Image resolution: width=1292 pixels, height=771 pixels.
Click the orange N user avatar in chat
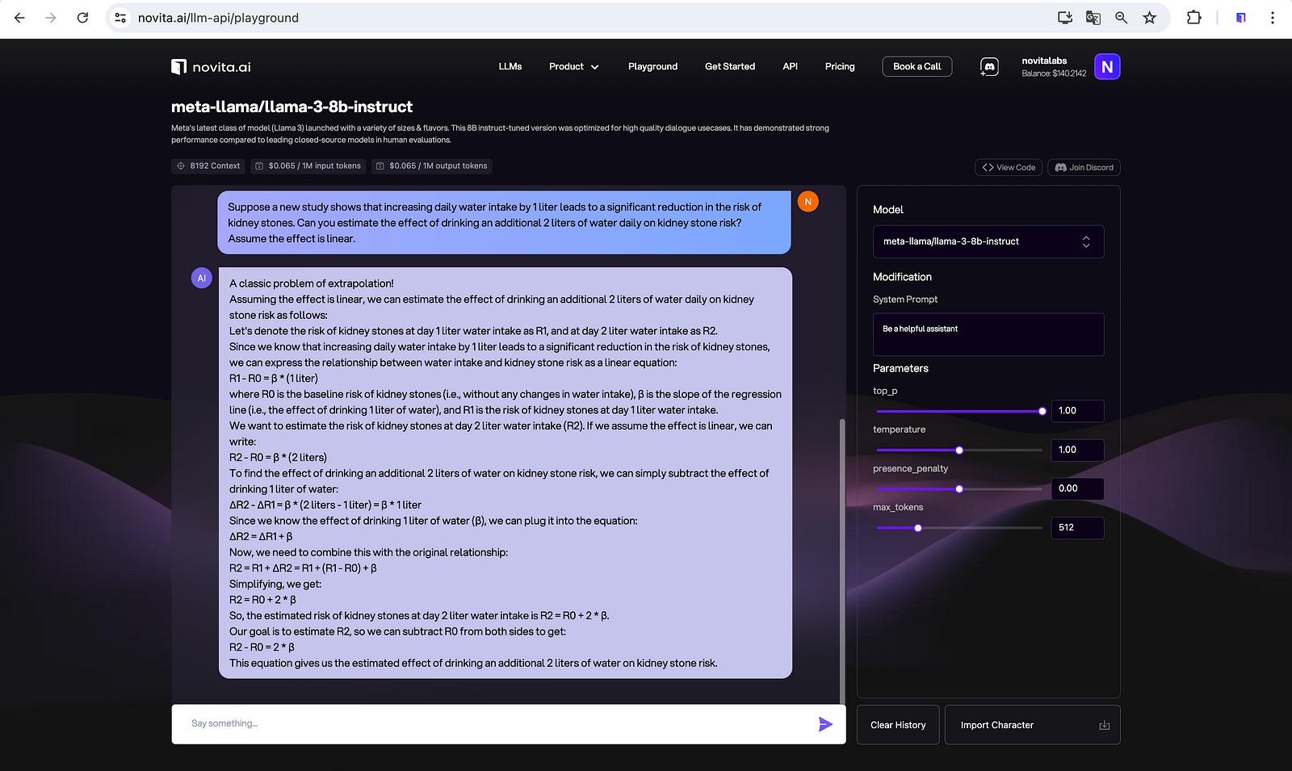click(807, 202)
